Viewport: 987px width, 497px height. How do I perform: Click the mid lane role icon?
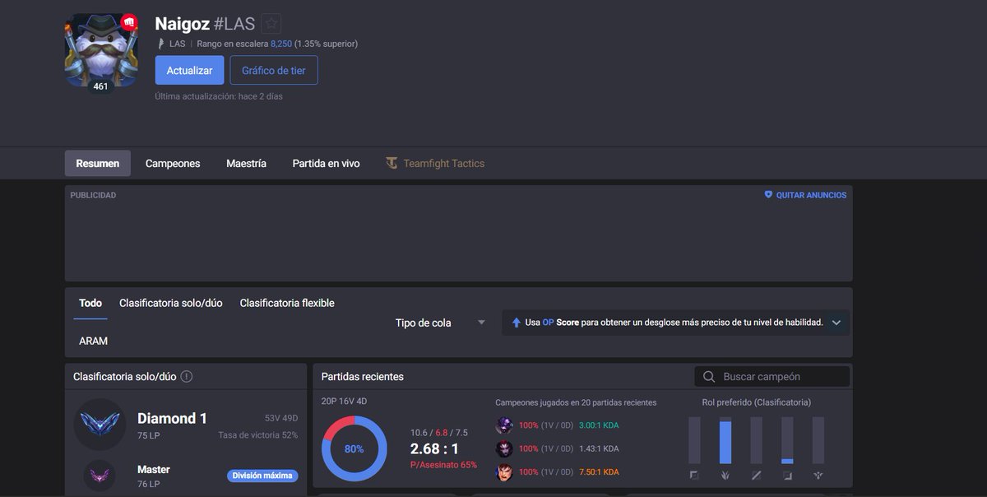pos(756,475)
